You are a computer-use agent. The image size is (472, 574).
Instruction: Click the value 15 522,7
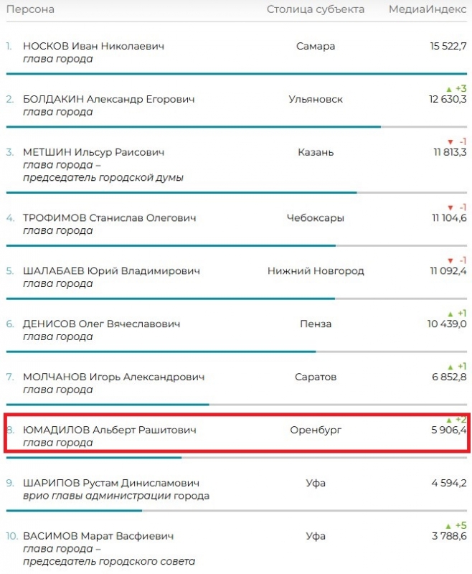(x=448, y=46)
